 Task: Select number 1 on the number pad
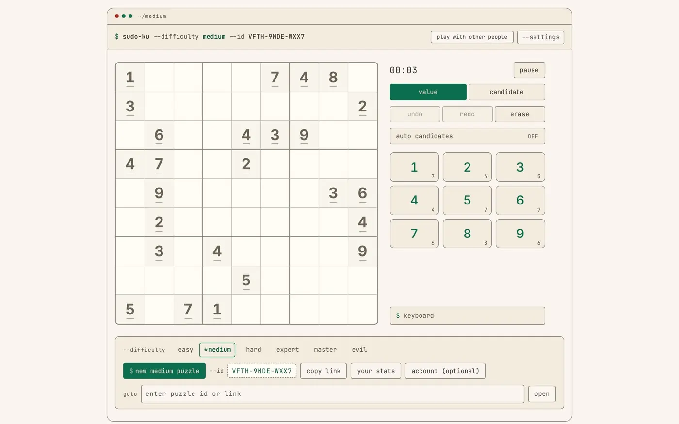[414, 167]
